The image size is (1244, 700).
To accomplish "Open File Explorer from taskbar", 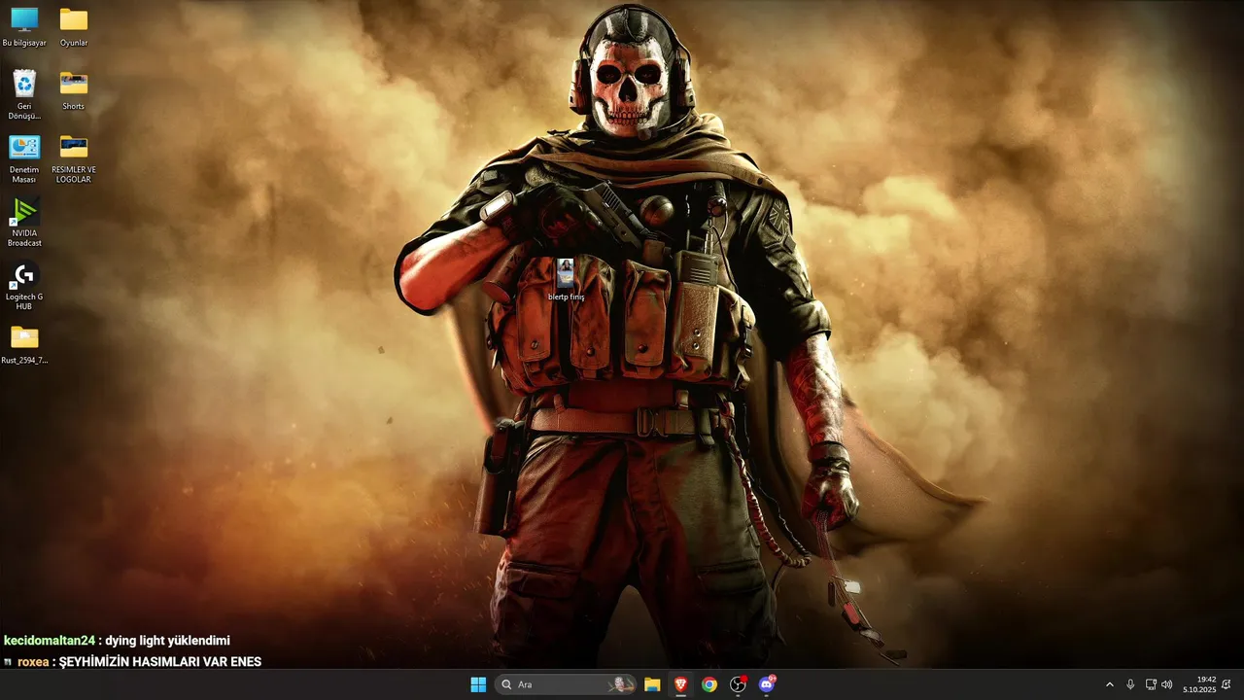I will (x=652, y=684).
